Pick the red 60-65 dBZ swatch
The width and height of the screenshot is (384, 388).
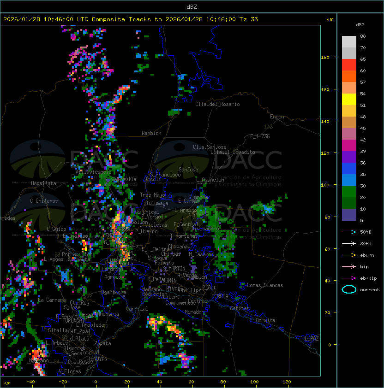(x=349, y=65)
